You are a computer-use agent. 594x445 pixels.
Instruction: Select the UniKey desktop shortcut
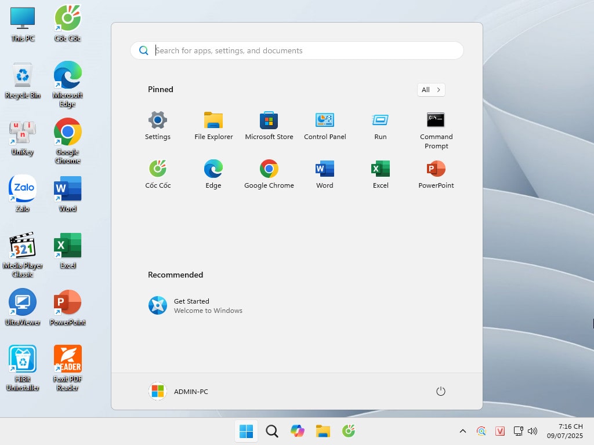click(23, 138)
